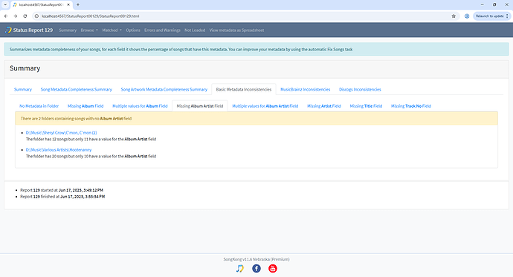Viewport: 513px width, 277px height.
Task: Open the YouTube icon in footer
Action: coord(273,269)
